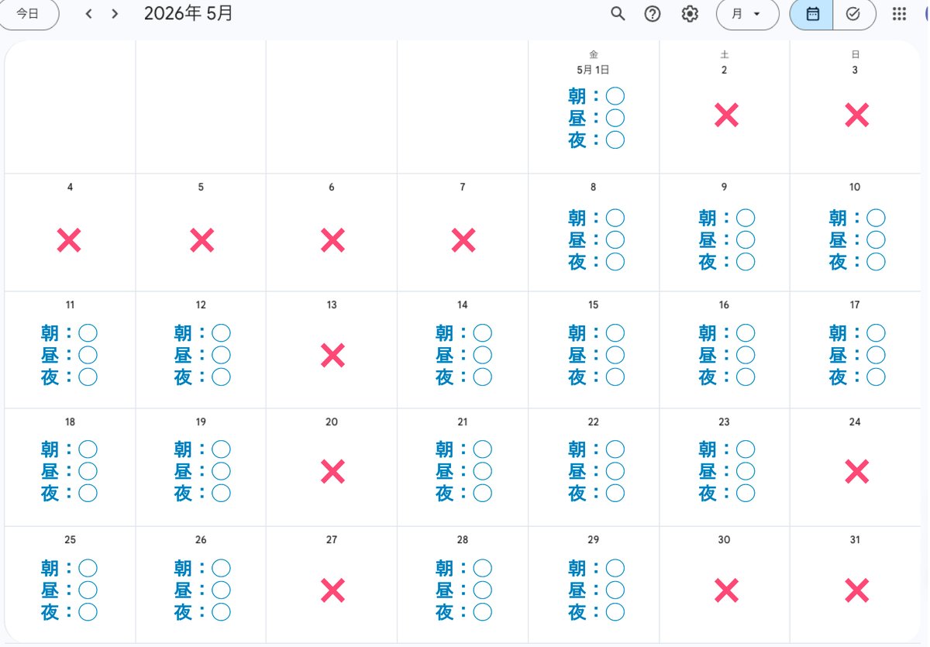Click the 昼 entry on day 19

click(x=202, y=471)
